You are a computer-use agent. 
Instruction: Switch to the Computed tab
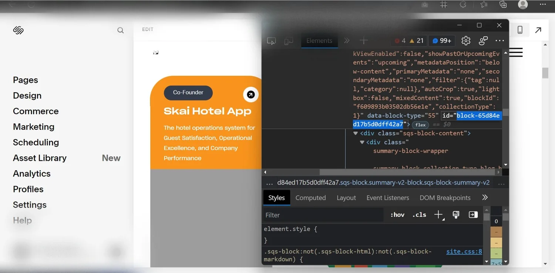coord(310,198)
